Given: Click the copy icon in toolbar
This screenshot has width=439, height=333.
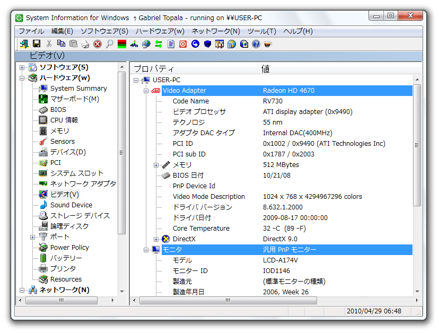Looking at the screenshot, I should 61,44.
